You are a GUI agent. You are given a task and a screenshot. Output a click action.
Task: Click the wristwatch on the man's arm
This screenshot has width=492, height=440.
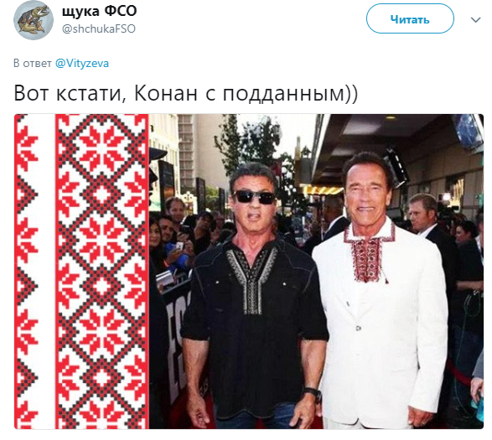(x=313, y=394)
